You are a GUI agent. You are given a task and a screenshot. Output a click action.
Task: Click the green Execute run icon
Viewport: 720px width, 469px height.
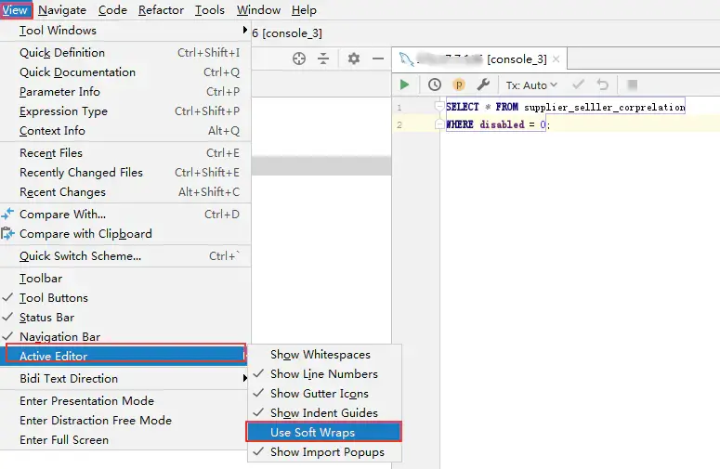click(404, 85)
